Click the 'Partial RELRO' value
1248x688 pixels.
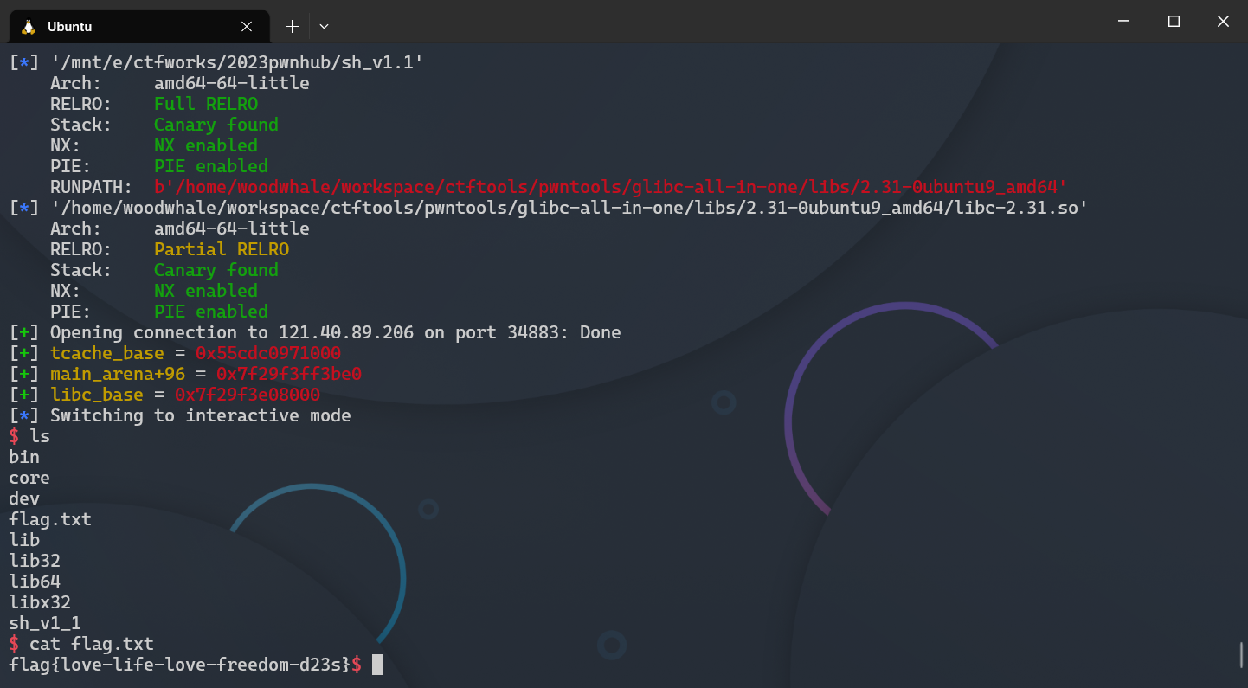tap(222, 249)
